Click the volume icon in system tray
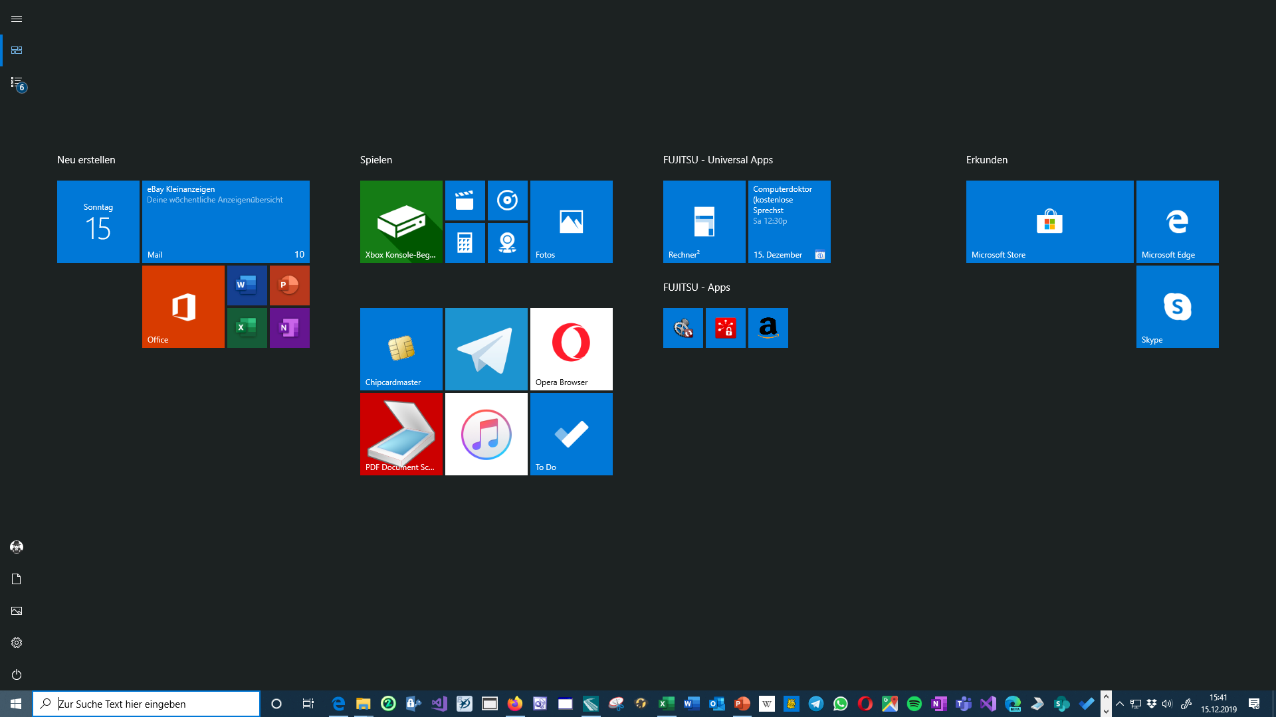Viewport: 1276px width, 717px height. coord(1167,704)
